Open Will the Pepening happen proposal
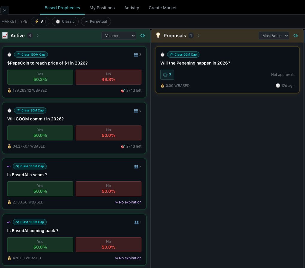This screenshot has height=268, width=305. [x=195, y=63]
